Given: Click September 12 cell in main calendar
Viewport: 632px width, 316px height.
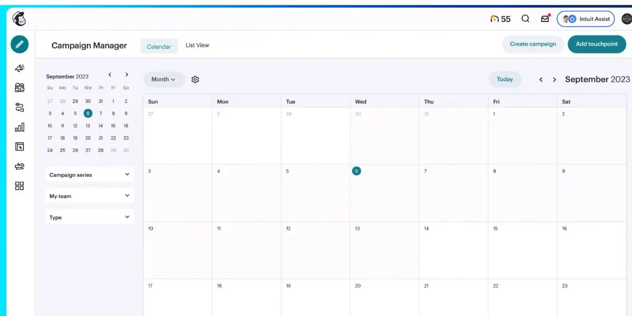Looking at the screenshot, I should 315,250.
